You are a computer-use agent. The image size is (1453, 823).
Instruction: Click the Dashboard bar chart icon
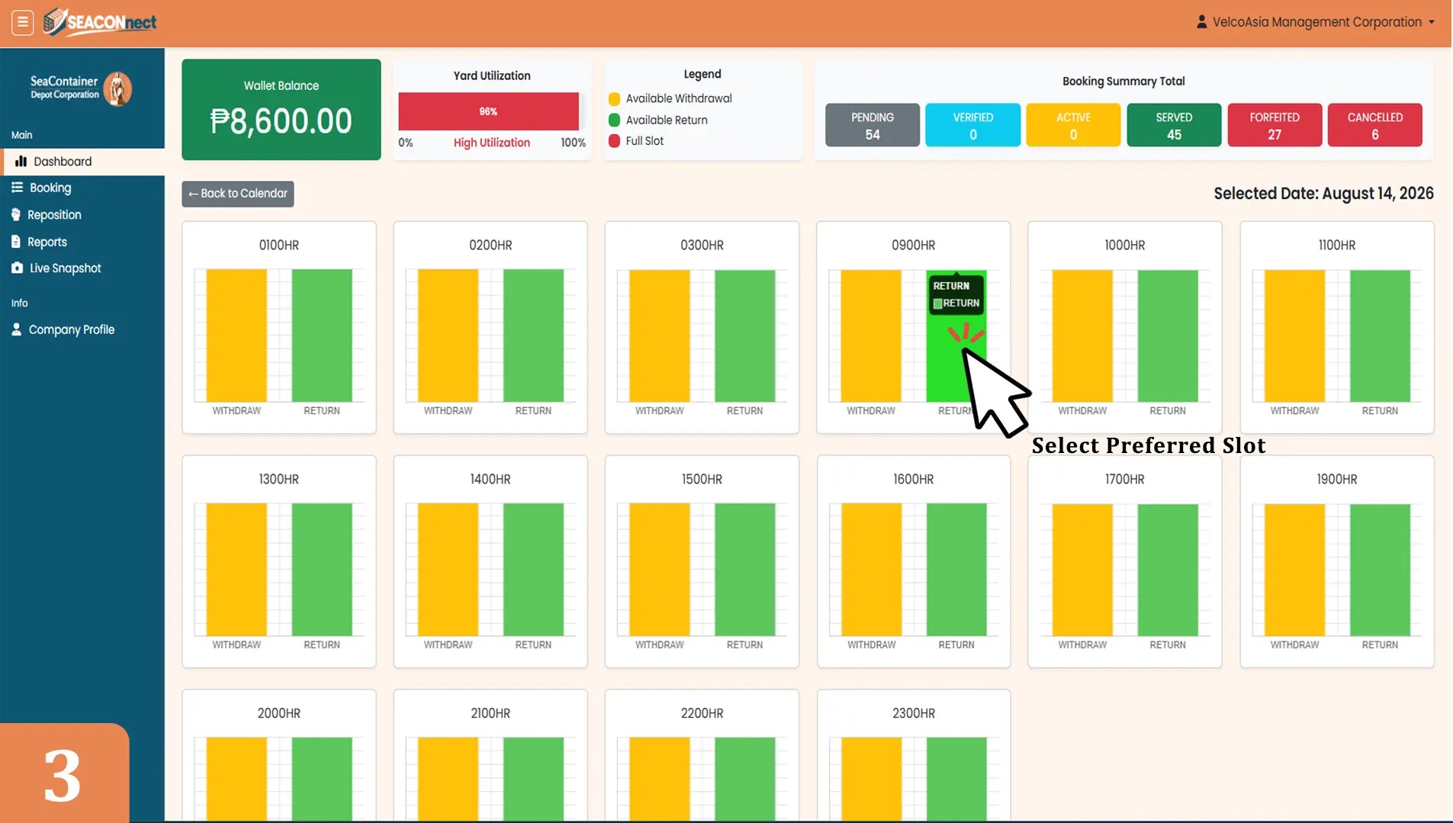[21, 162]
